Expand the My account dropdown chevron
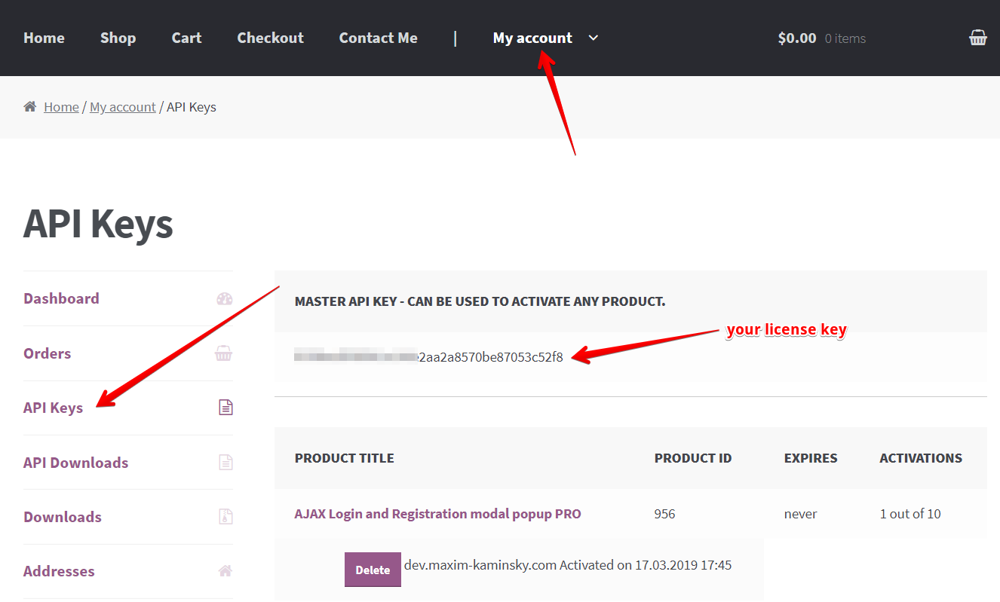The width and height of the screenshot is (1000, 602). pos(593,38)
